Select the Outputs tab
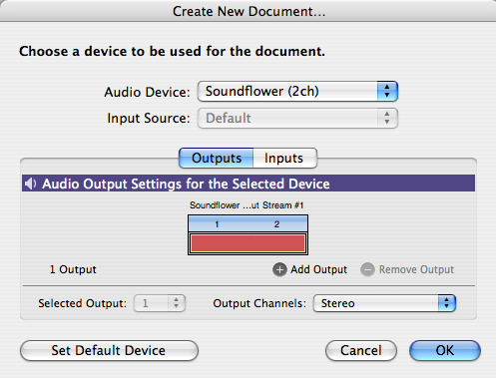This screenshot has height=378, width=496. (217, 158)
